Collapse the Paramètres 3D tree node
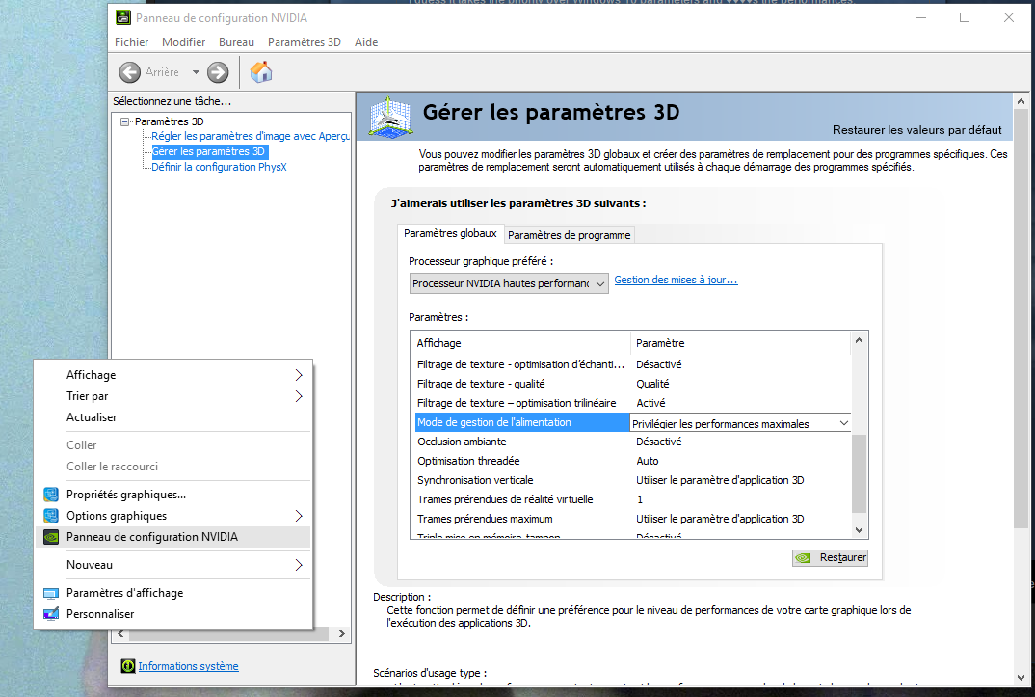 (124, 121)
